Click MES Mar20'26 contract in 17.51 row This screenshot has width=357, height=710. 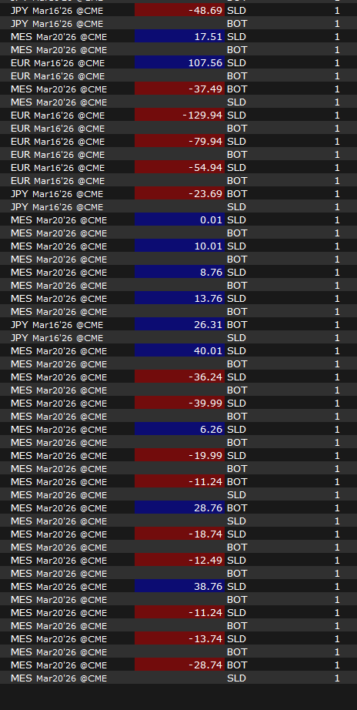[x=58, y=37]
